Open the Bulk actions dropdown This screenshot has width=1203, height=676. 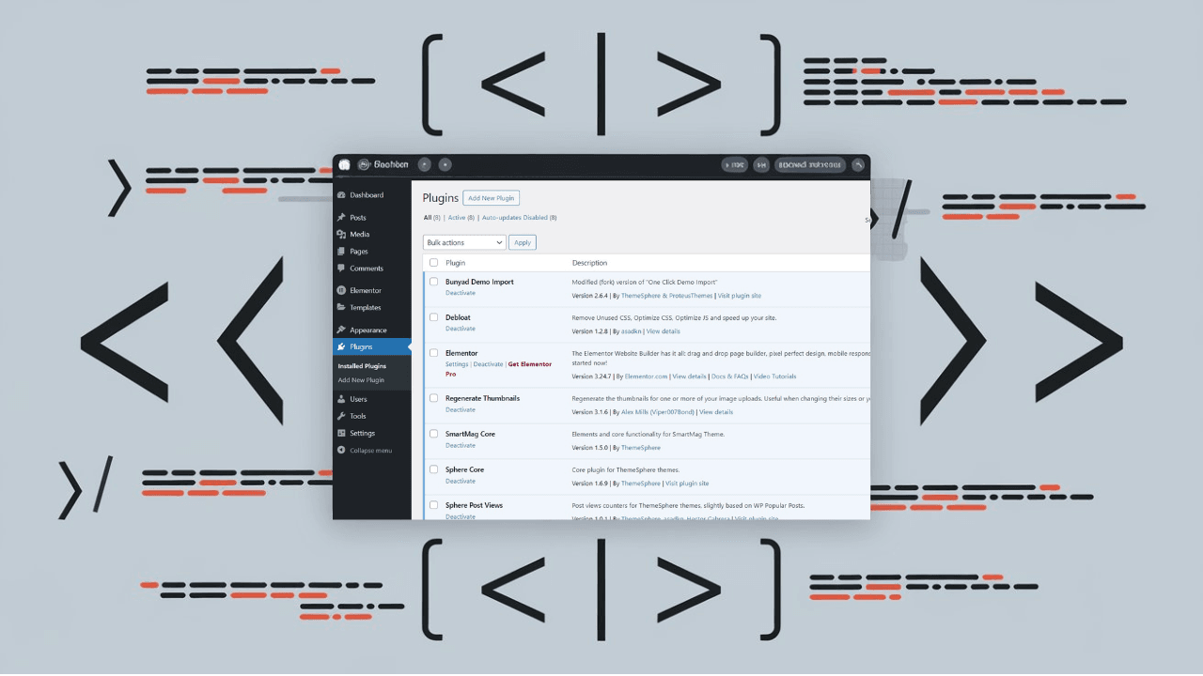click(463, 241)
